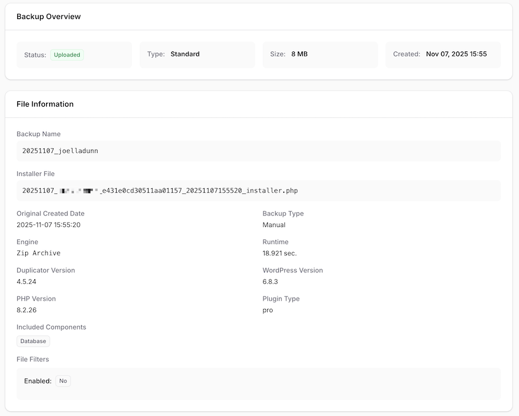Click the File Information section header
Screen dimensions: 519x416
pyautogui.click(x=45, y=104)
